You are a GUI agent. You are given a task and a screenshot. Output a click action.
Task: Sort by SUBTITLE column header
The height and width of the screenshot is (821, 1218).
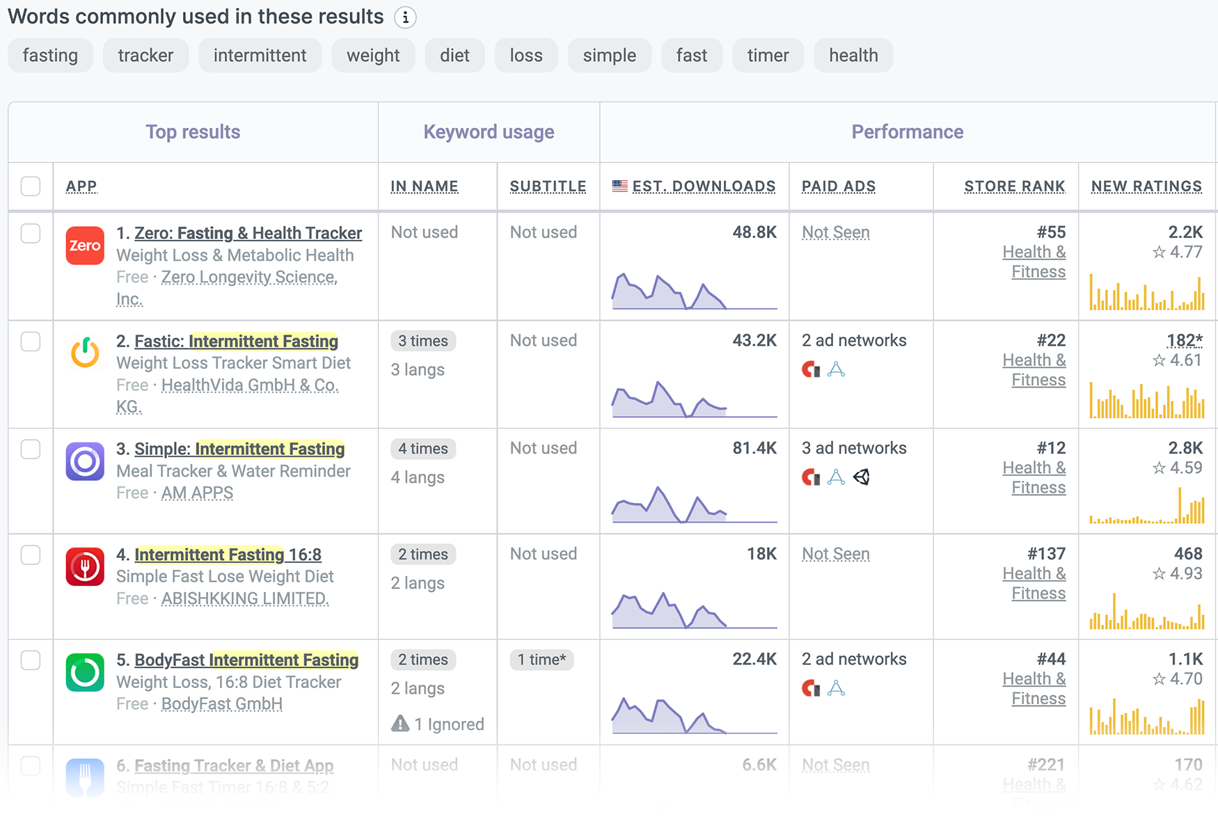tap(548, 186)
